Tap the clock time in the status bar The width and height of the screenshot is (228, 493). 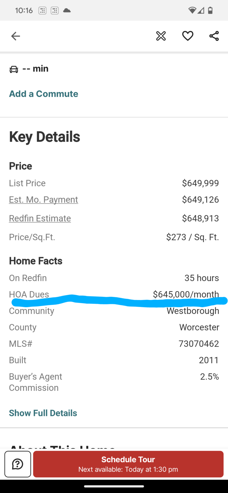pyautogui.click(x=24, y=10)
